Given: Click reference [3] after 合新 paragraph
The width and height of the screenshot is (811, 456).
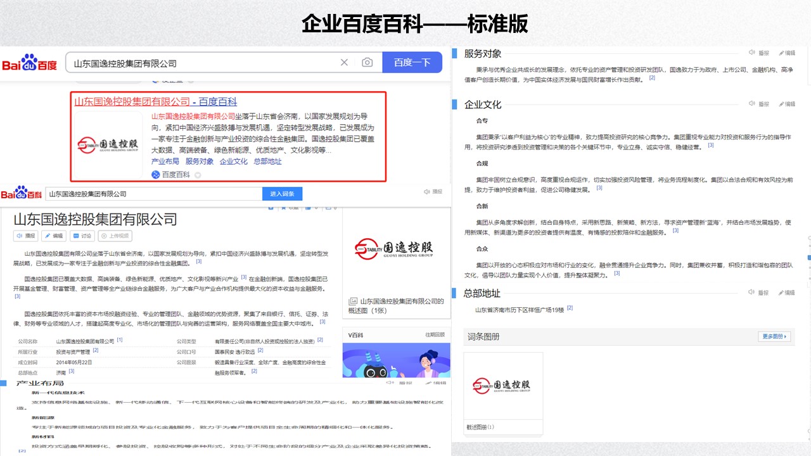Looking at the screenshot, I should (x=675, y=231).
